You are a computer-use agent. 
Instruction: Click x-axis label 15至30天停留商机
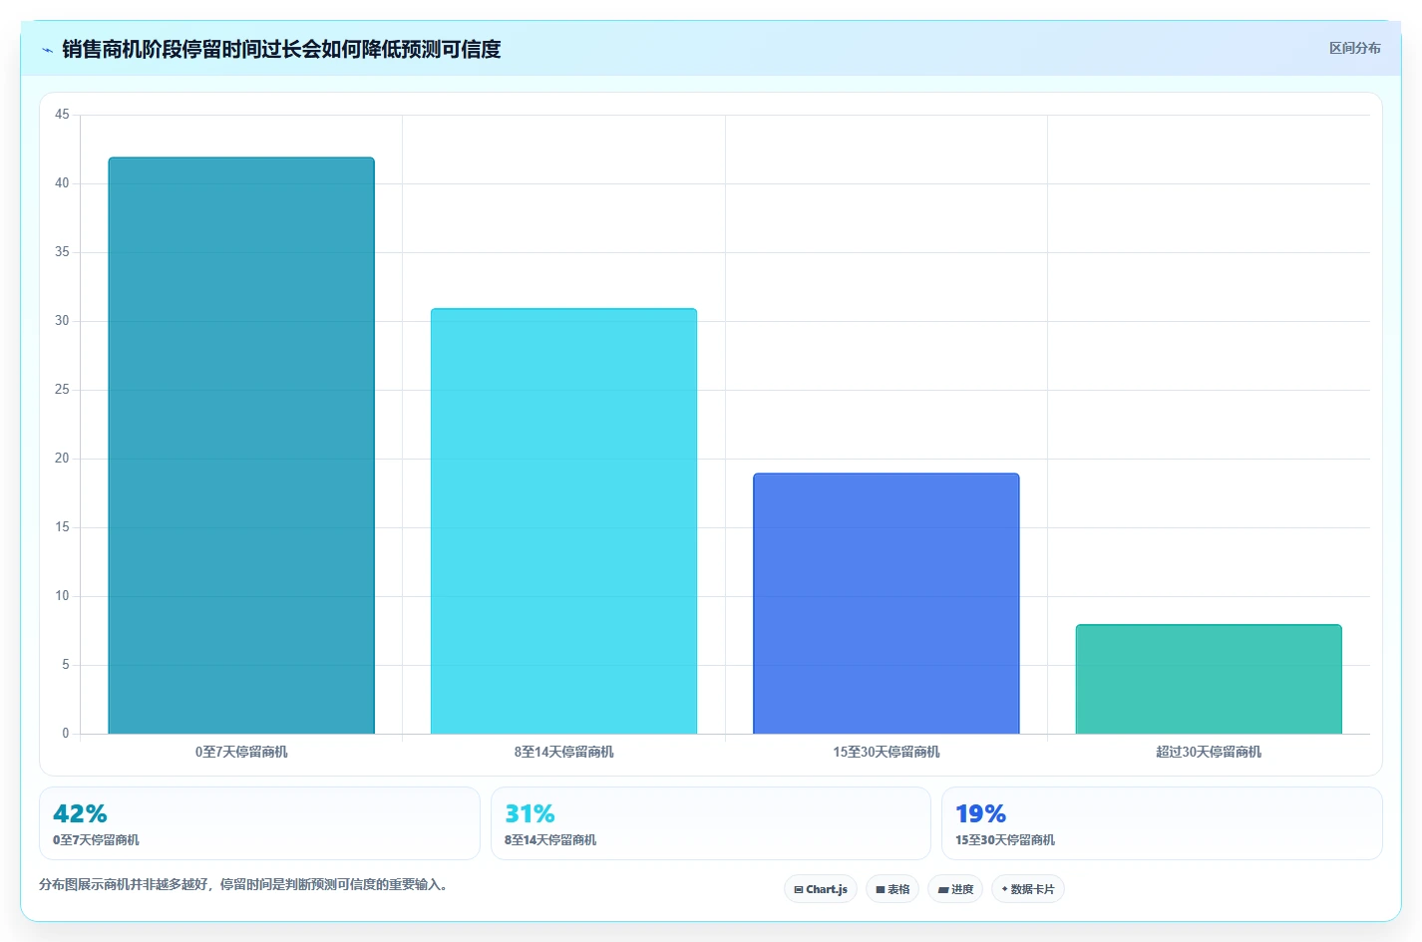[x=887, y=752]
